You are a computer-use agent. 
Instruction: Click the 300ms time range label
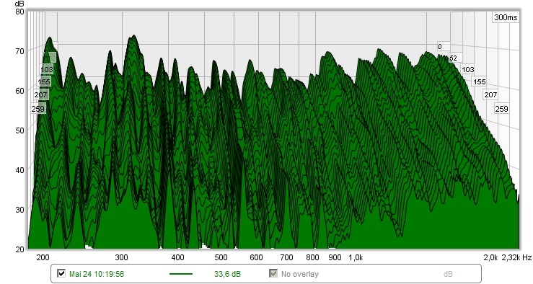coord(506,17)
